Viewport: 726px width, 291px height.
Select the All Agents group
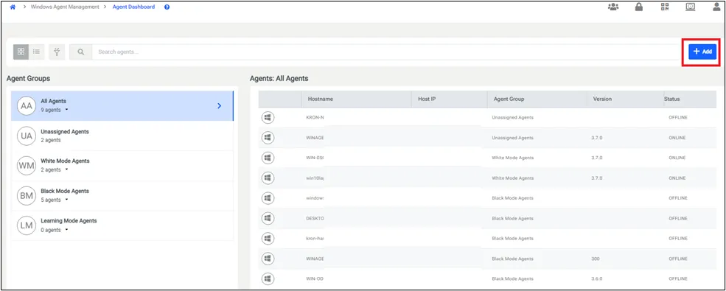(122, 105)
